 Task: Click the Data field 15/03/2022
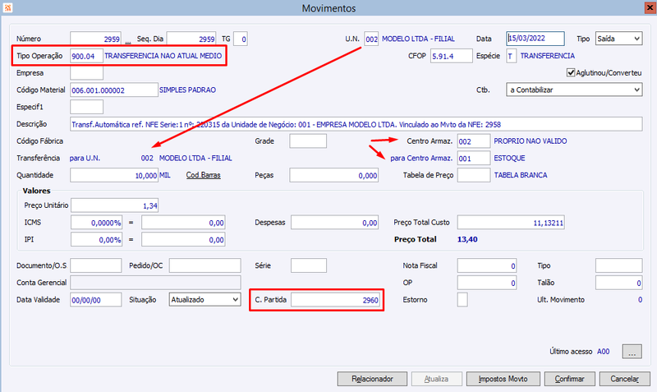coord(535,39)
